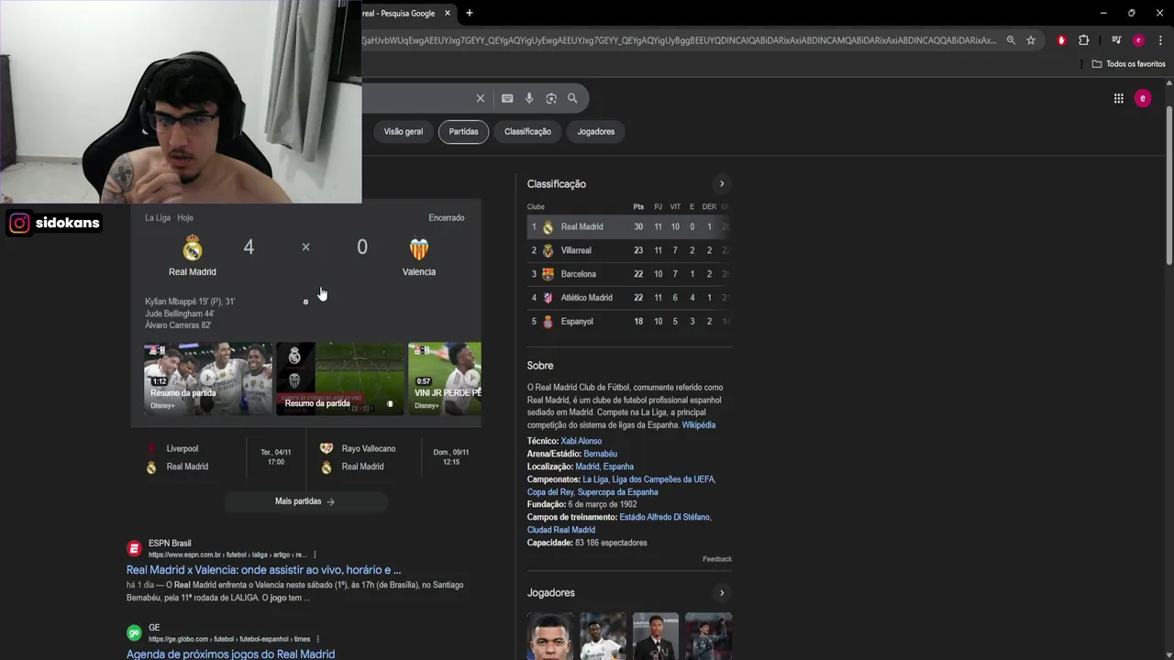Screen dimensions: 1174x660
Task: Bookmark this page with the star icon
Action: coord(1031,40)
